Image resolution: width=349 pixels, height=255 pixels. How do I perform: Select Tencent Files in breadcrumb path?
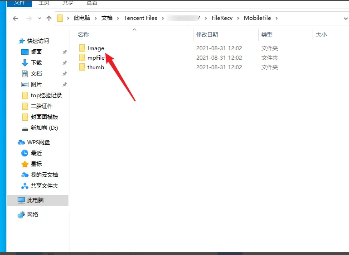[141, 18]
